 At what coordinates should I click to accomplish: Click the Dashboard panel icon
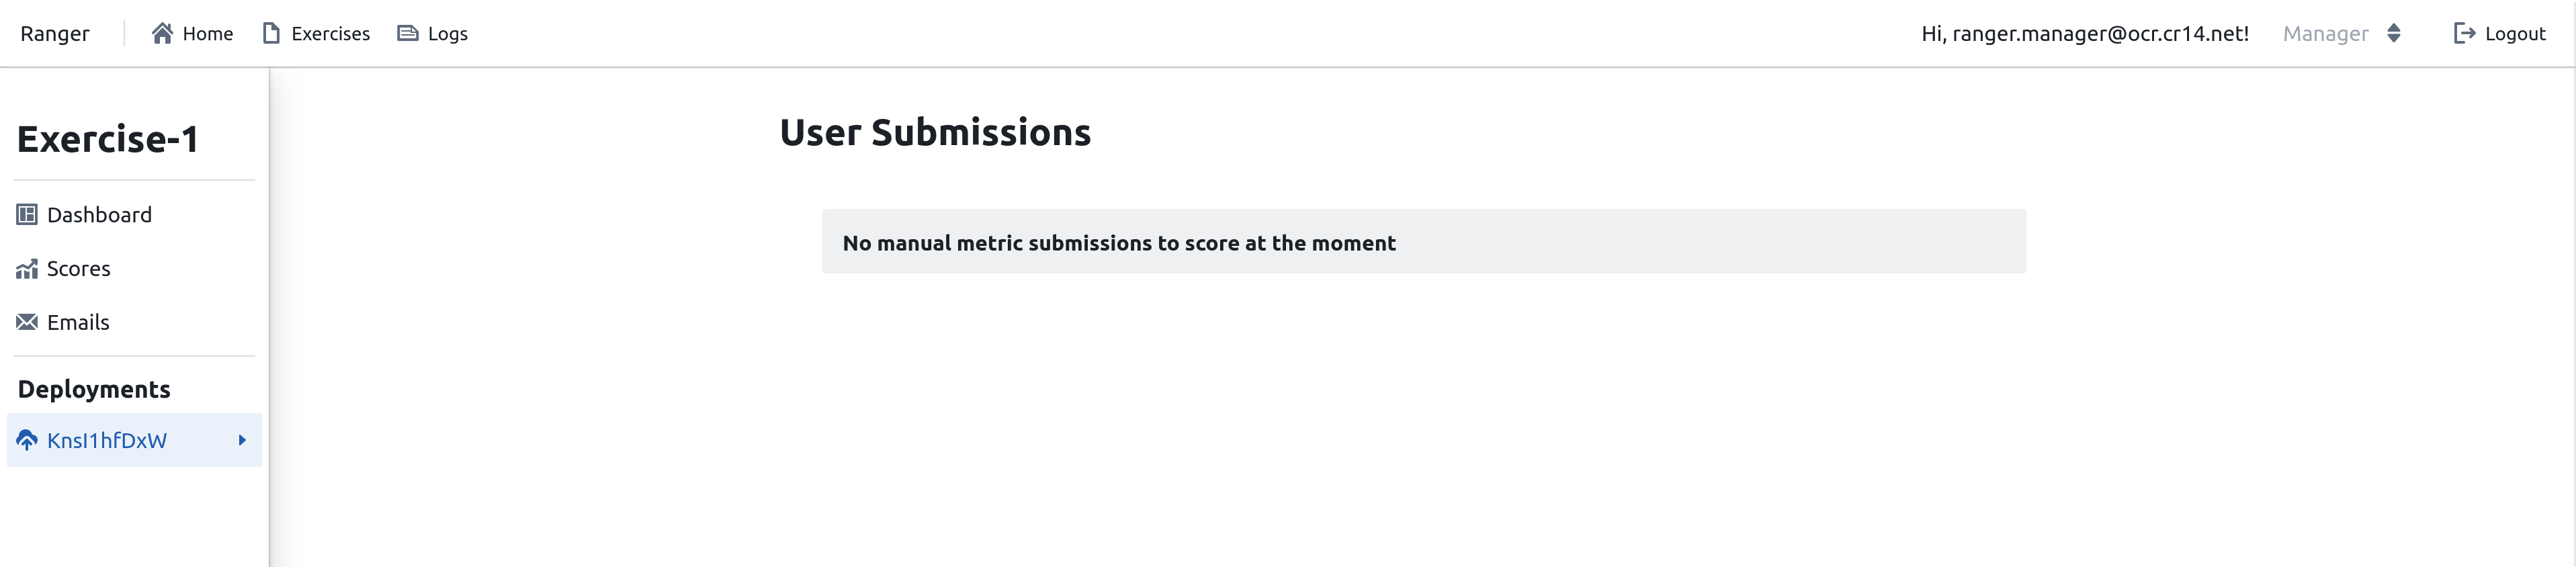[27, 214]
